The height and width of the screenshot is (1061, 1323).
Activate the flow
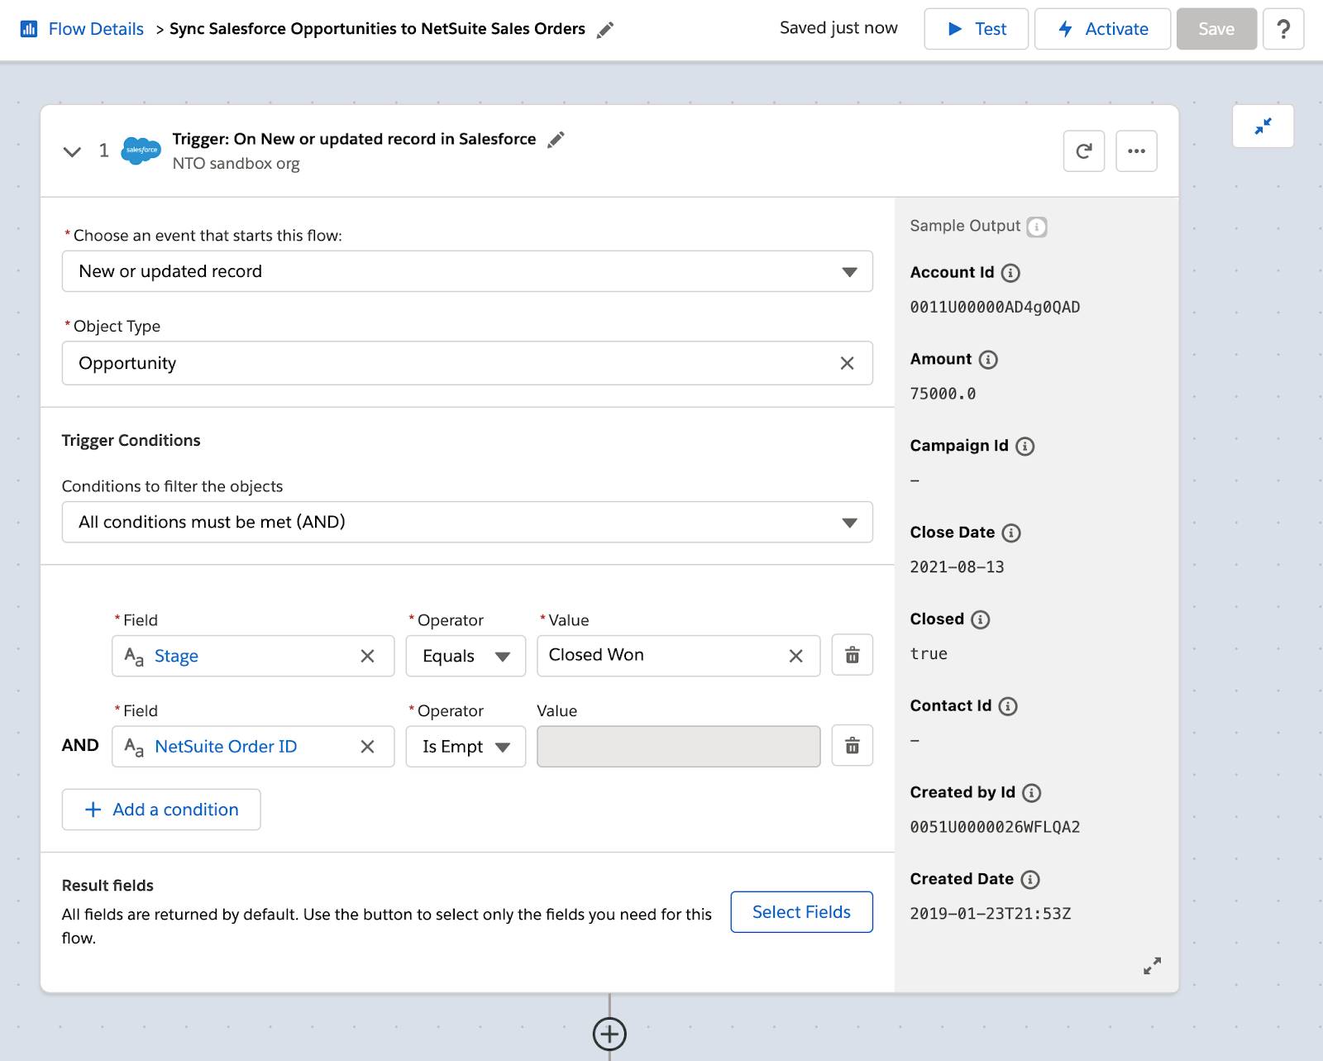1102,29
